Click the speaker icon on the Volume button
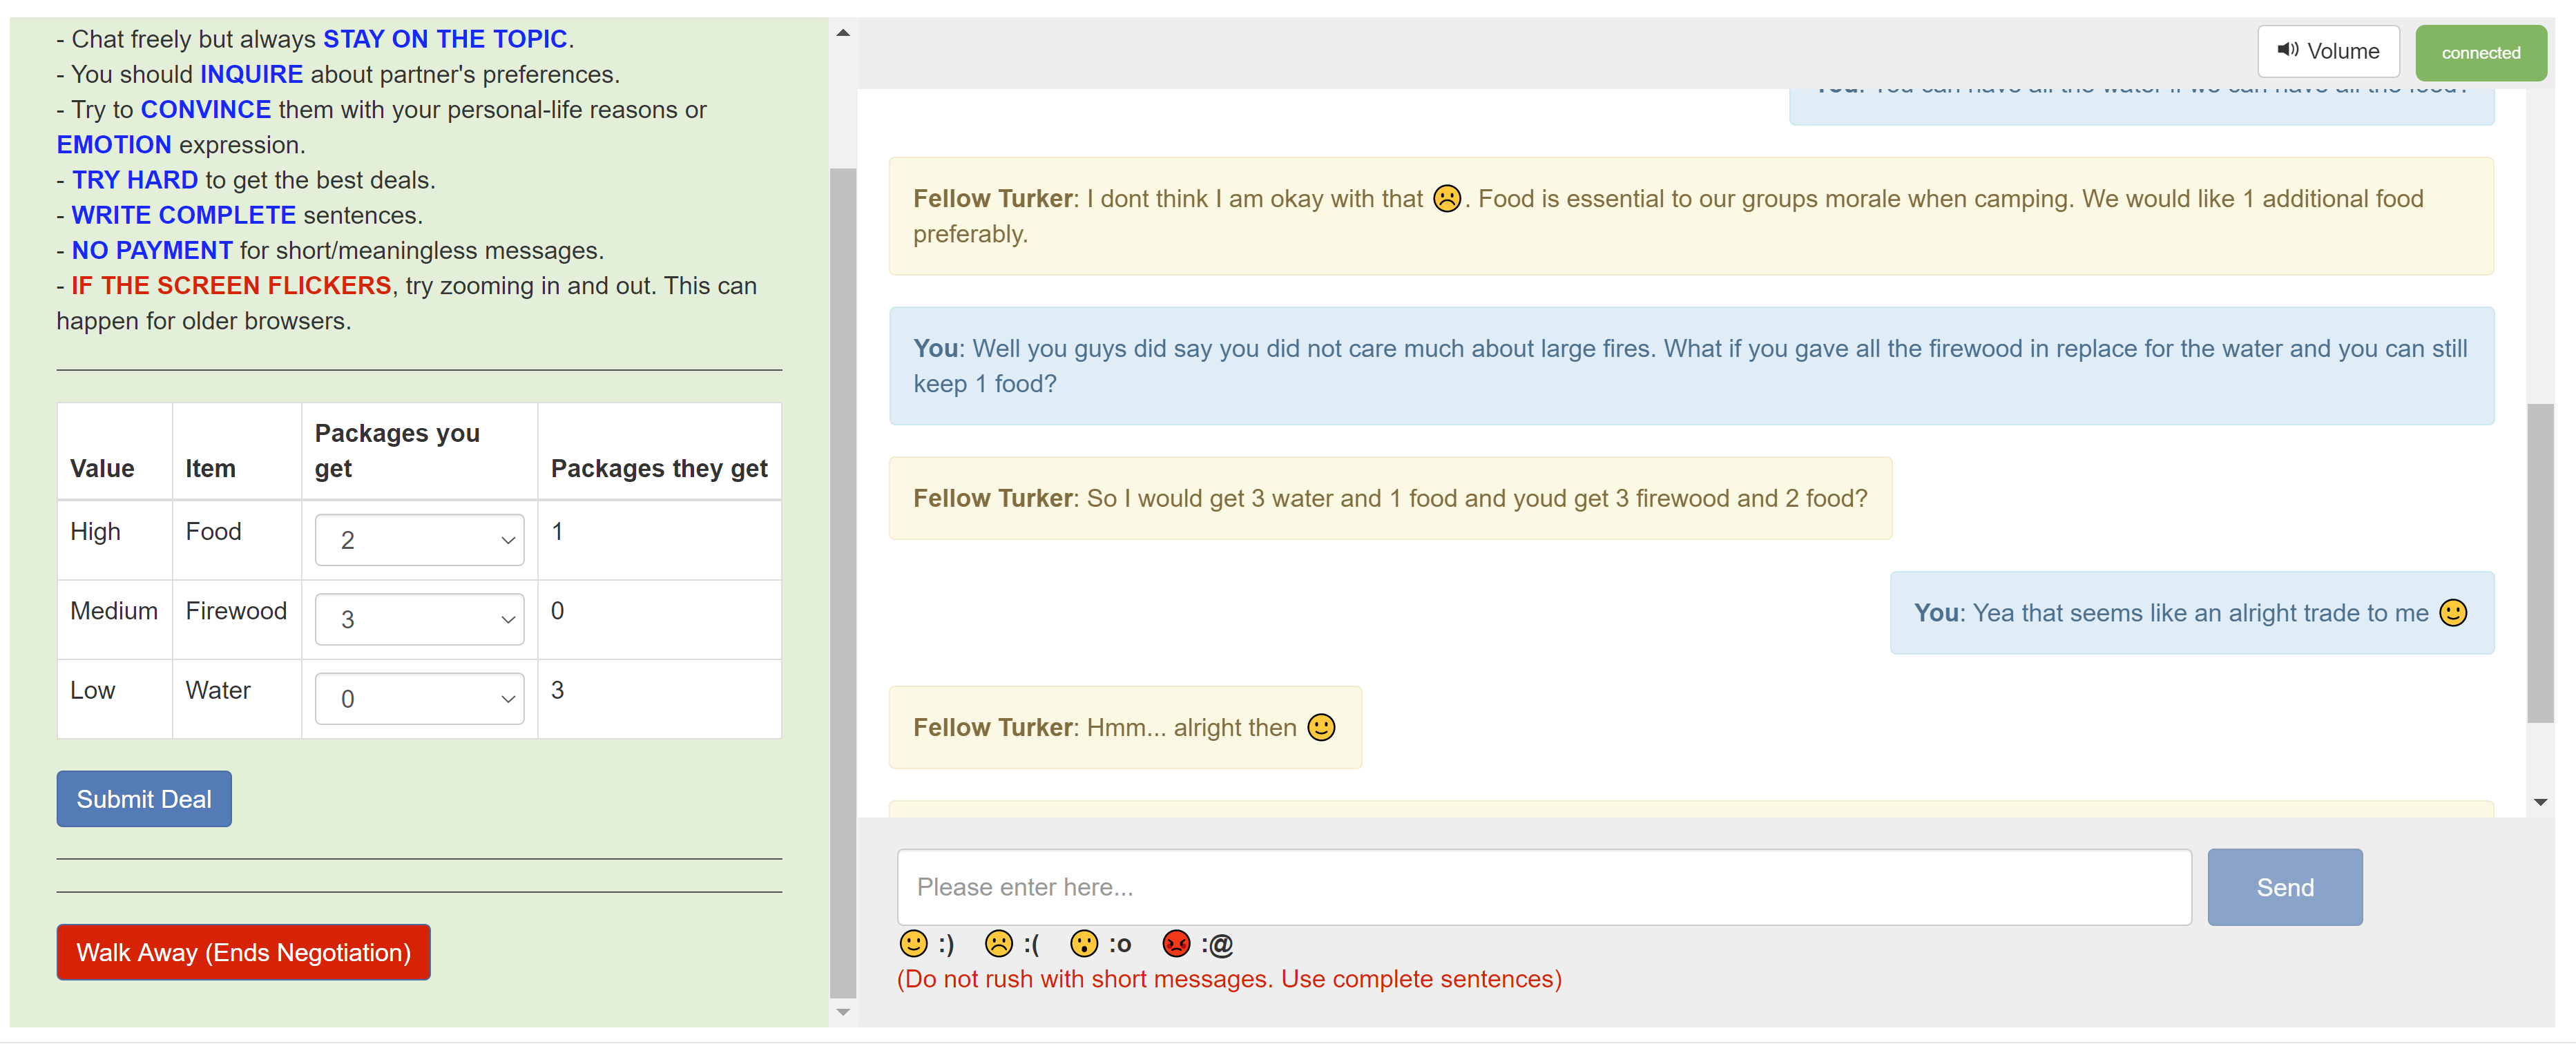The width and height of the screenshot is (2576, 1044). (x=2288, y=50)
